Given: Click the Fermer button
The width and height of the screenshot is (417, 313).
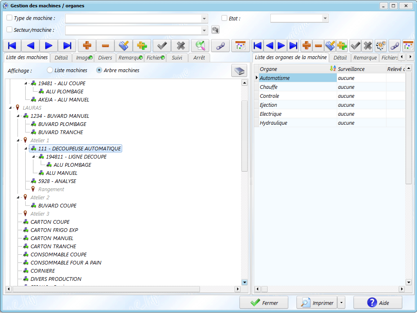Looking at the screenshot, I should 264,303.
